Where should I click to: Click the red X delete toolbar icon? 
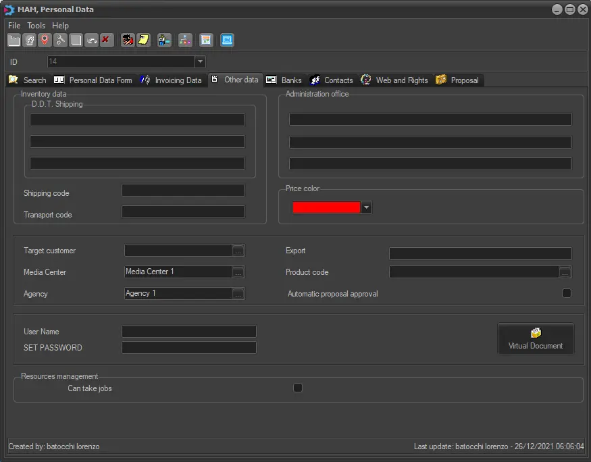tap(107, 41)
